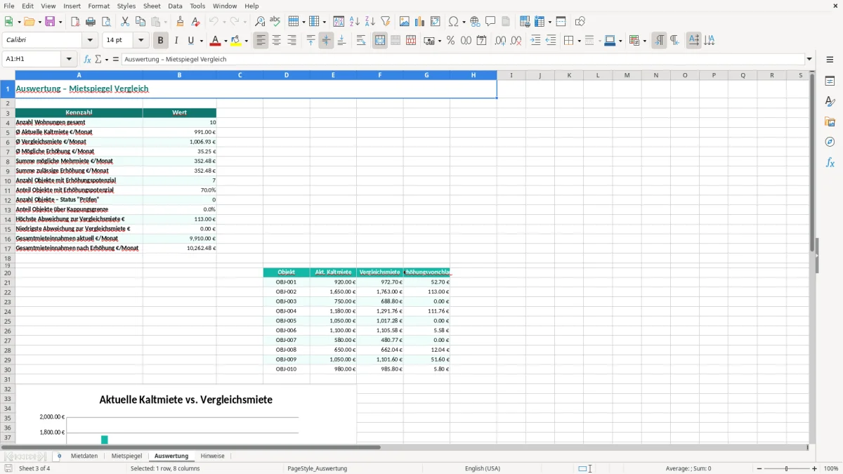Screen dimensions: 843x474
Task: Toggle Bold formatting
Action: (161, 41)
